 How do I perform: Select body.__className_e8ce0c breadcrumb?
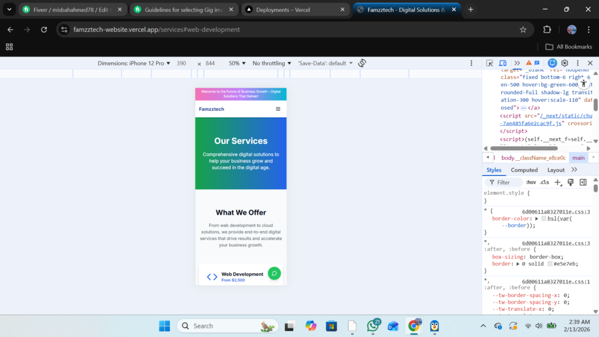tap(533, 158)
